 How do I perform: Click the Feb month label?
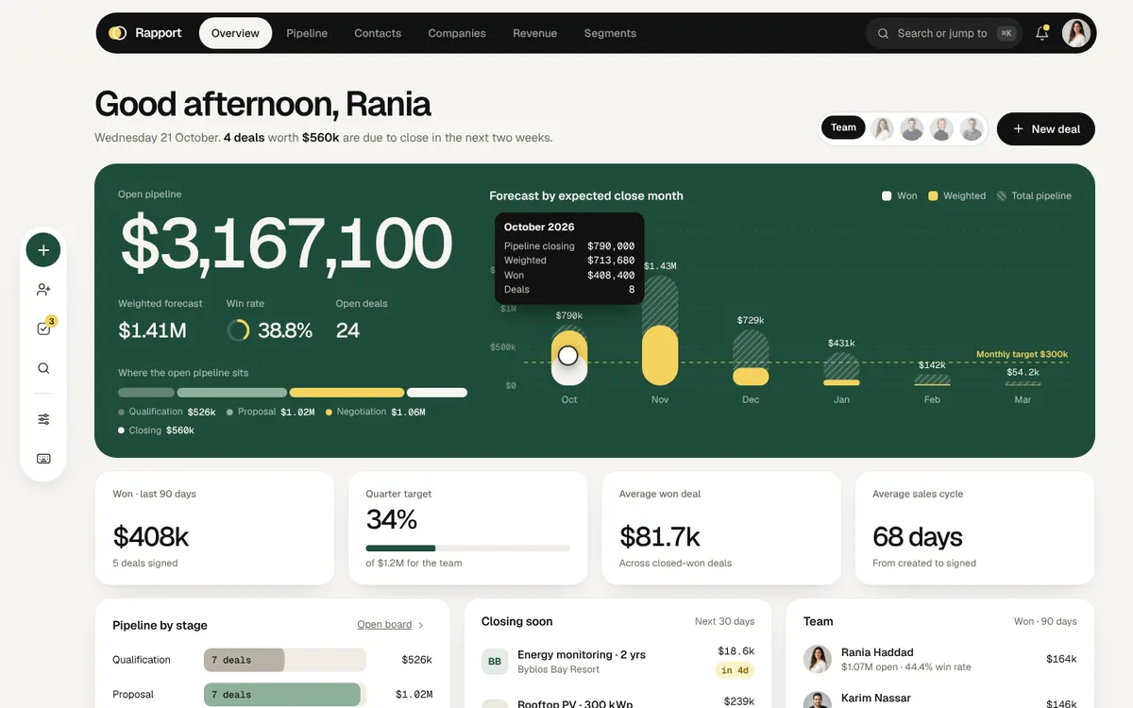click(x=932, y=399)
